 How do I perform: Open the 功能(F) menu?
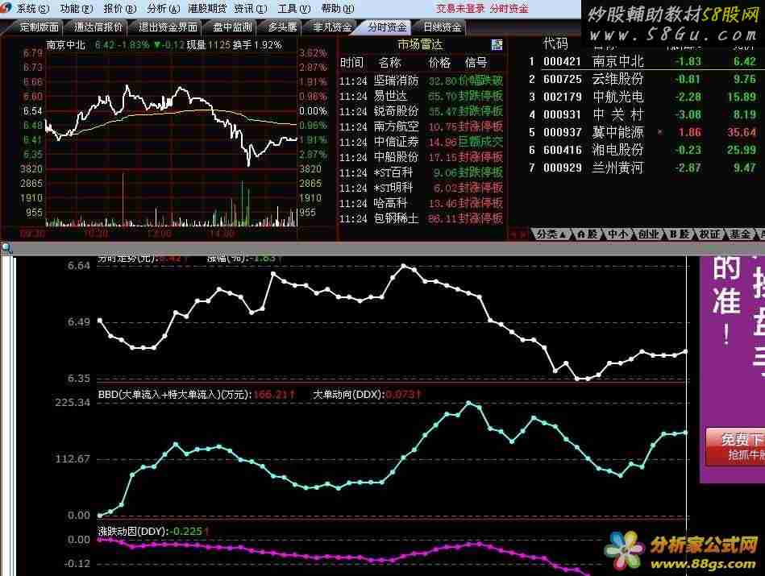click(76, 9)
